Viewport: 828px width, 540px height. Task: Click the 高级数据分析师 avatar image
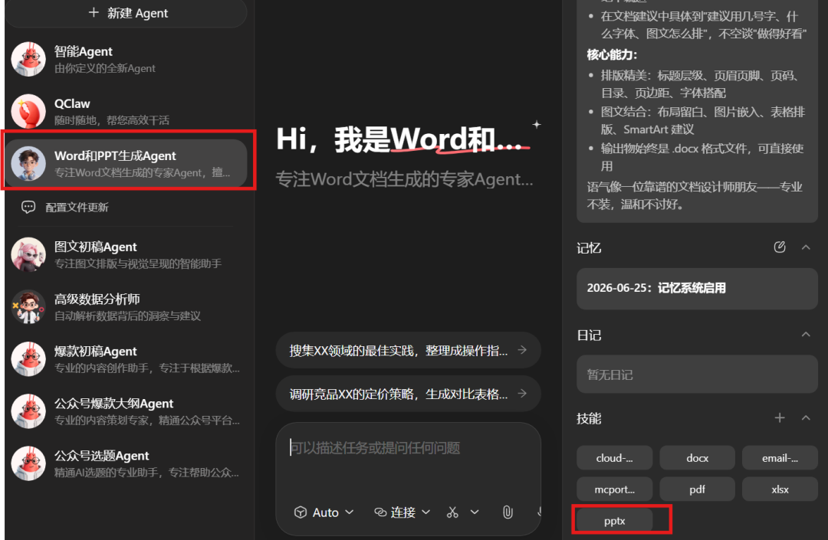click(x=28, y=307)
